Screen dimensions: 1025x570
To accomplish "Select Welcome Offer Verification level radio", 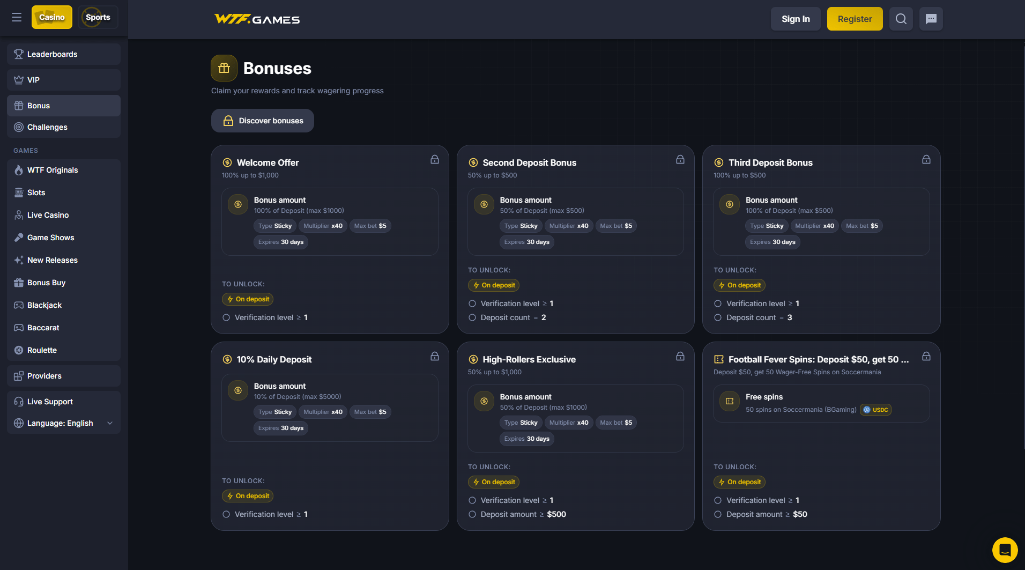I will [x=226, y=317].
